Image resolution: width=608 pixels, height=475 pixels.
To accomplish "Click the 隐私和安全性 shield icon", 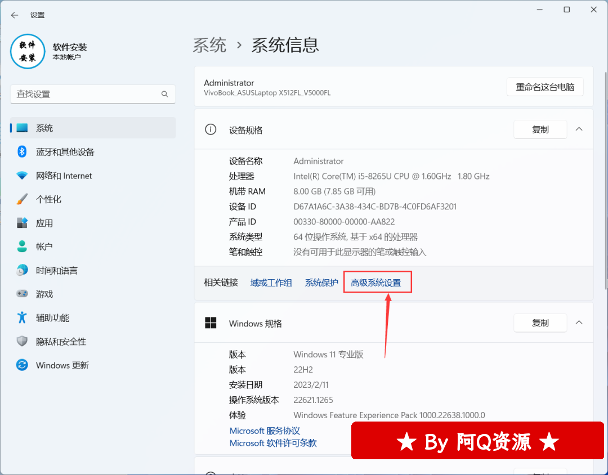I will tap(22, 341).
